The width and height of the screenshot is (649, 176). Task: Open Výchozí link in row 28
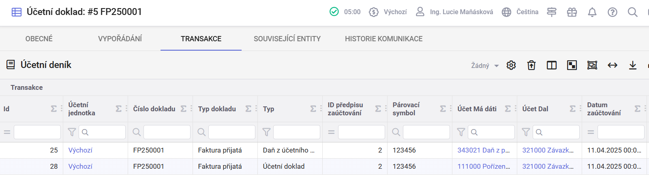(x=80, y=166)
